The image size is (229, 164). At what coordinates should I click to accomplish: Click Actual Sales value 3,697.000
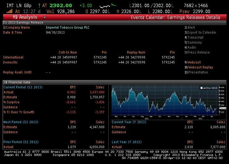click(x=97, y=92)
